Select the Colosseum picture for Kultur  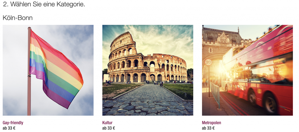point(147,70)
